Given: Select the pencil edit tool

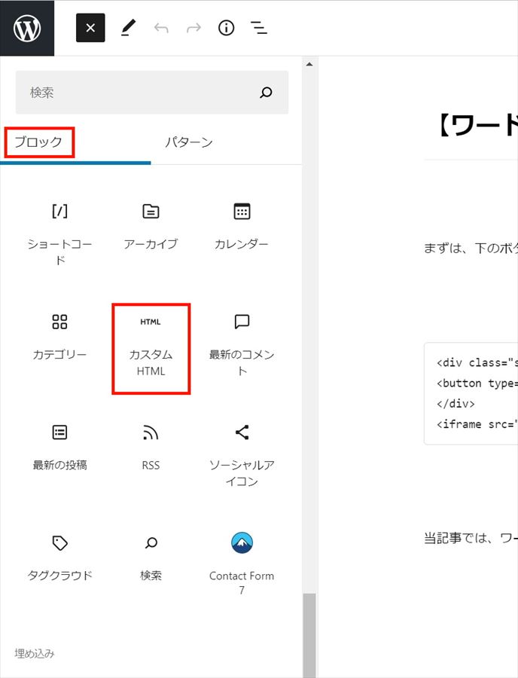Looking at the screenshot, I should pyautogui.click(x=127, y=28).
